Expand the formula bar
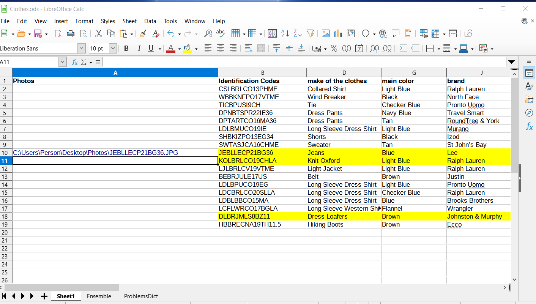Screen dimensions: 536x304 (x=512, y=62)
